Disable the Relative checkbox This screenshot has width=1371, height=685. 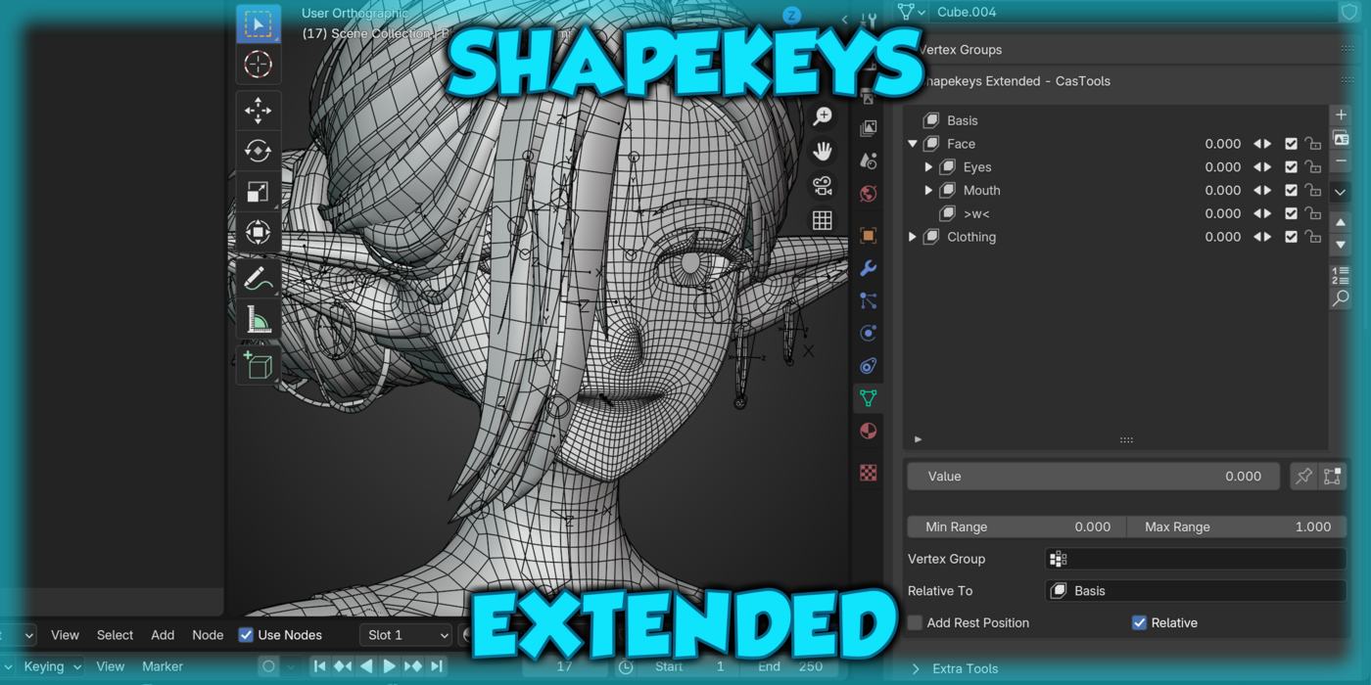[x=1139, y=623]
